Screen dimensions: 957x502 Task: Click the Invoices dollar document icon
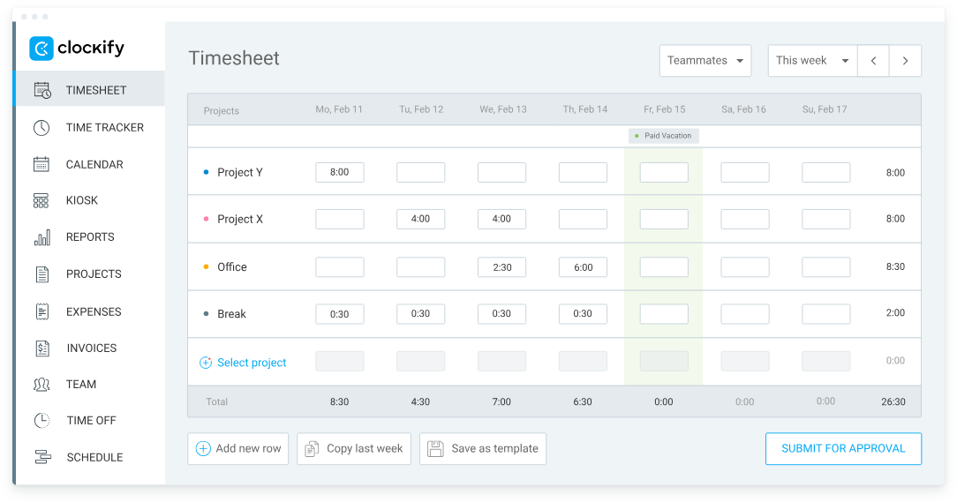(x=41, y=348)
